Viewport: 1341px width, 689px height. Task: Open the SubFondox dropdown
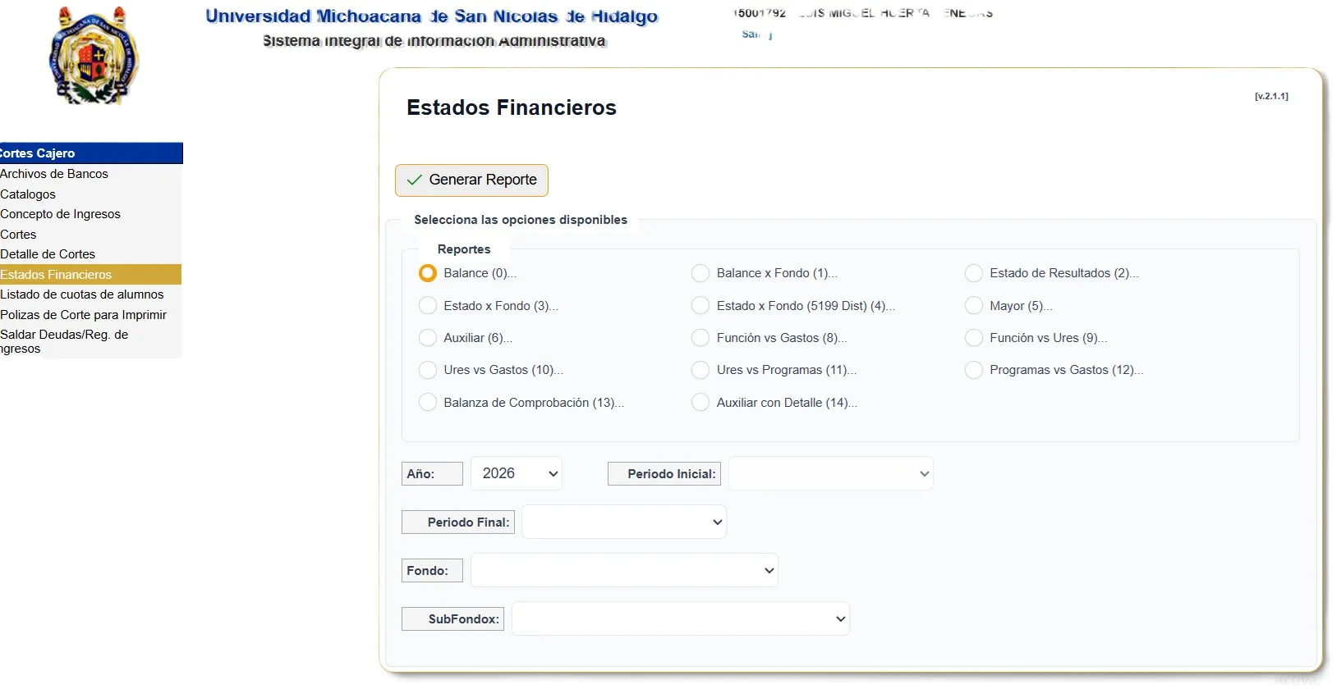click(x=681, y=618)
